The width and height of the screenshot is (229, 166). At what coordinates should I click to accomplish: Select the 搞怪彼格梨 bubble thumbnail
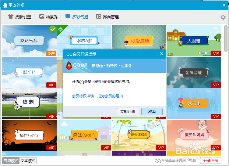(x=139, y=135)
